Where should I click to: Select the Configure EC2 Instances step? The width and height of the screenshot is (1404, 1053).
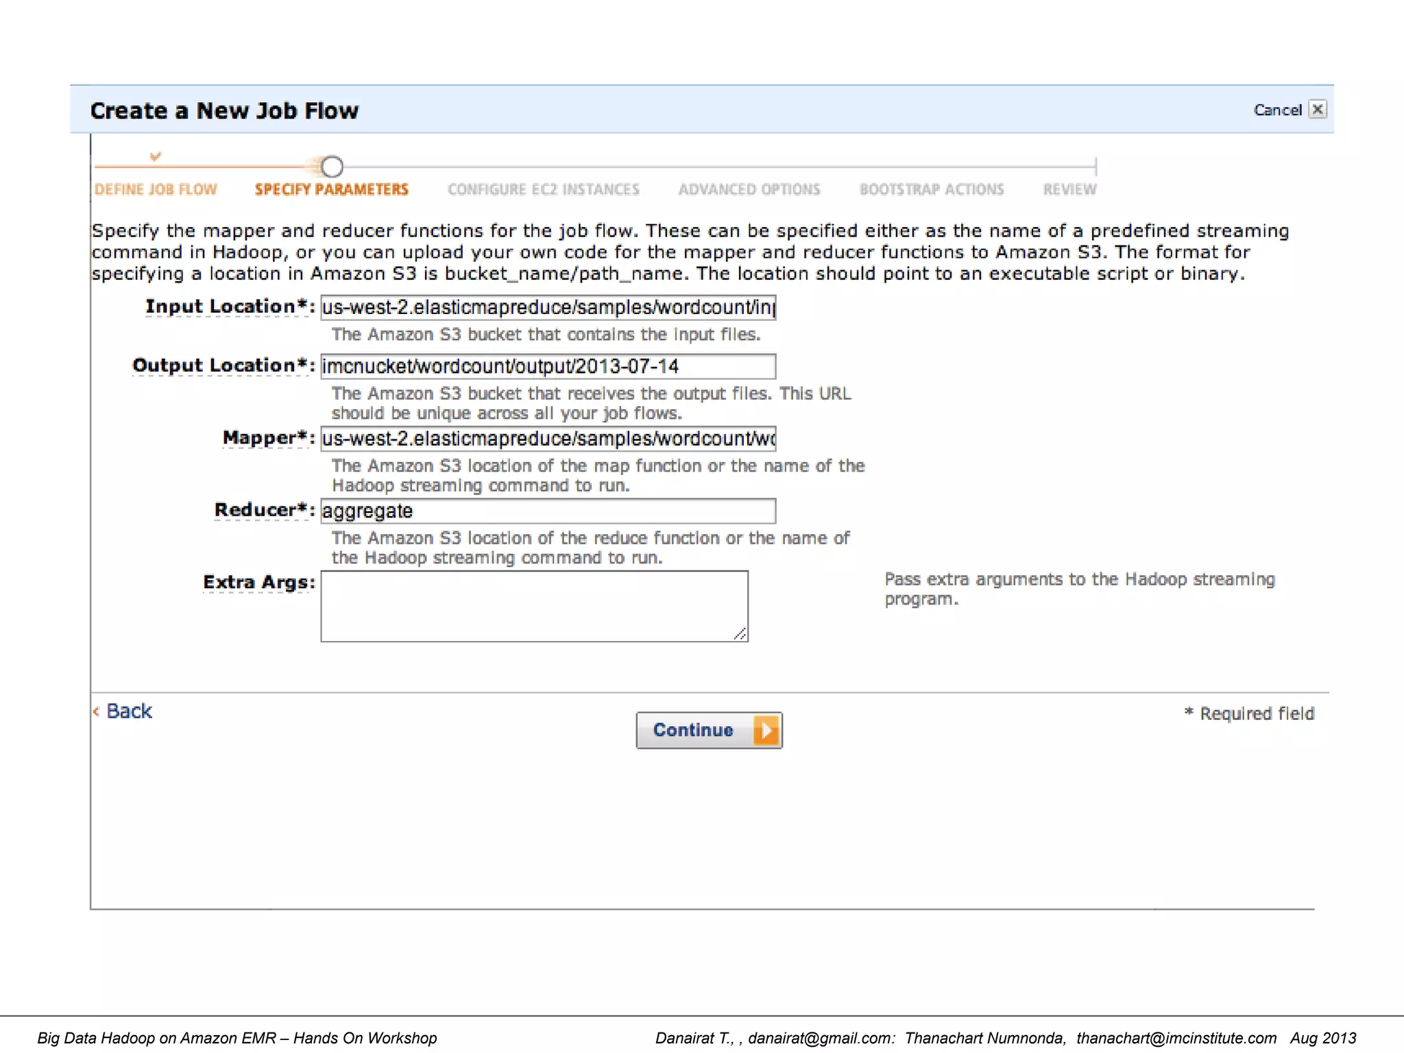coord(544,189)
